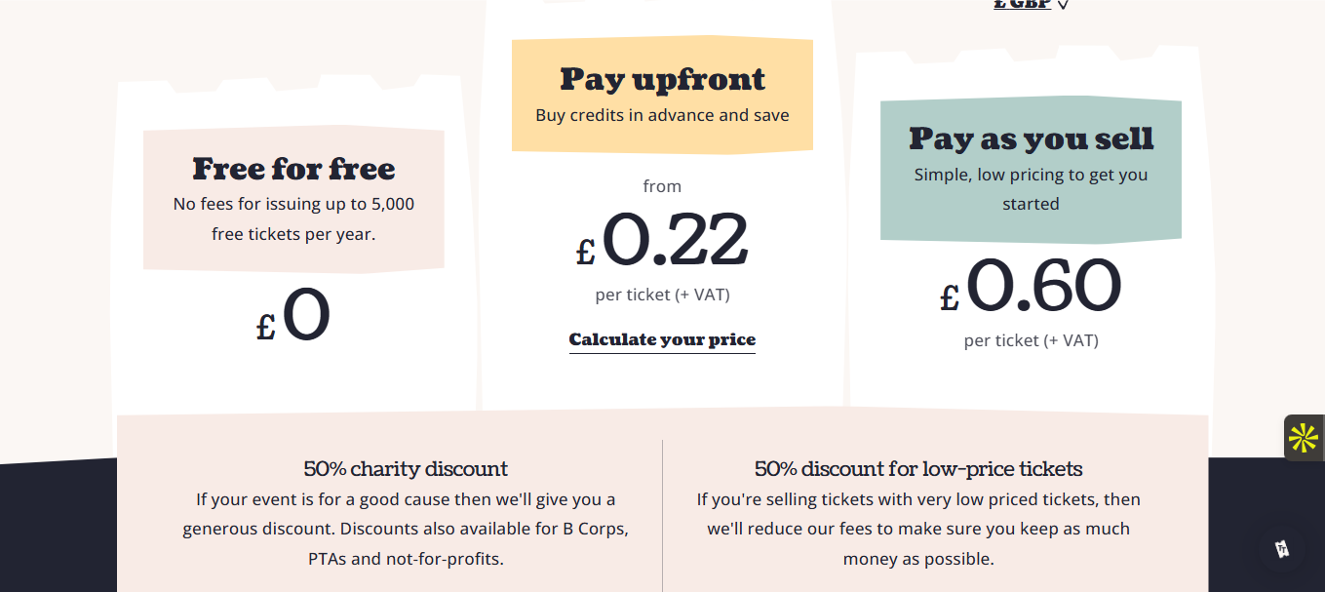Click the Buy credits in advance subtitle
The height and width of the screenshot is (592, 1325).
pyautogui.click(x=662, y=115)
